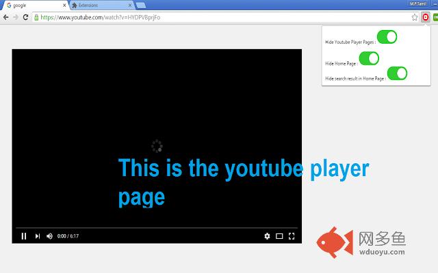Switch to theater mode
This screenshot has width=438, height=273.
[279, 236]
